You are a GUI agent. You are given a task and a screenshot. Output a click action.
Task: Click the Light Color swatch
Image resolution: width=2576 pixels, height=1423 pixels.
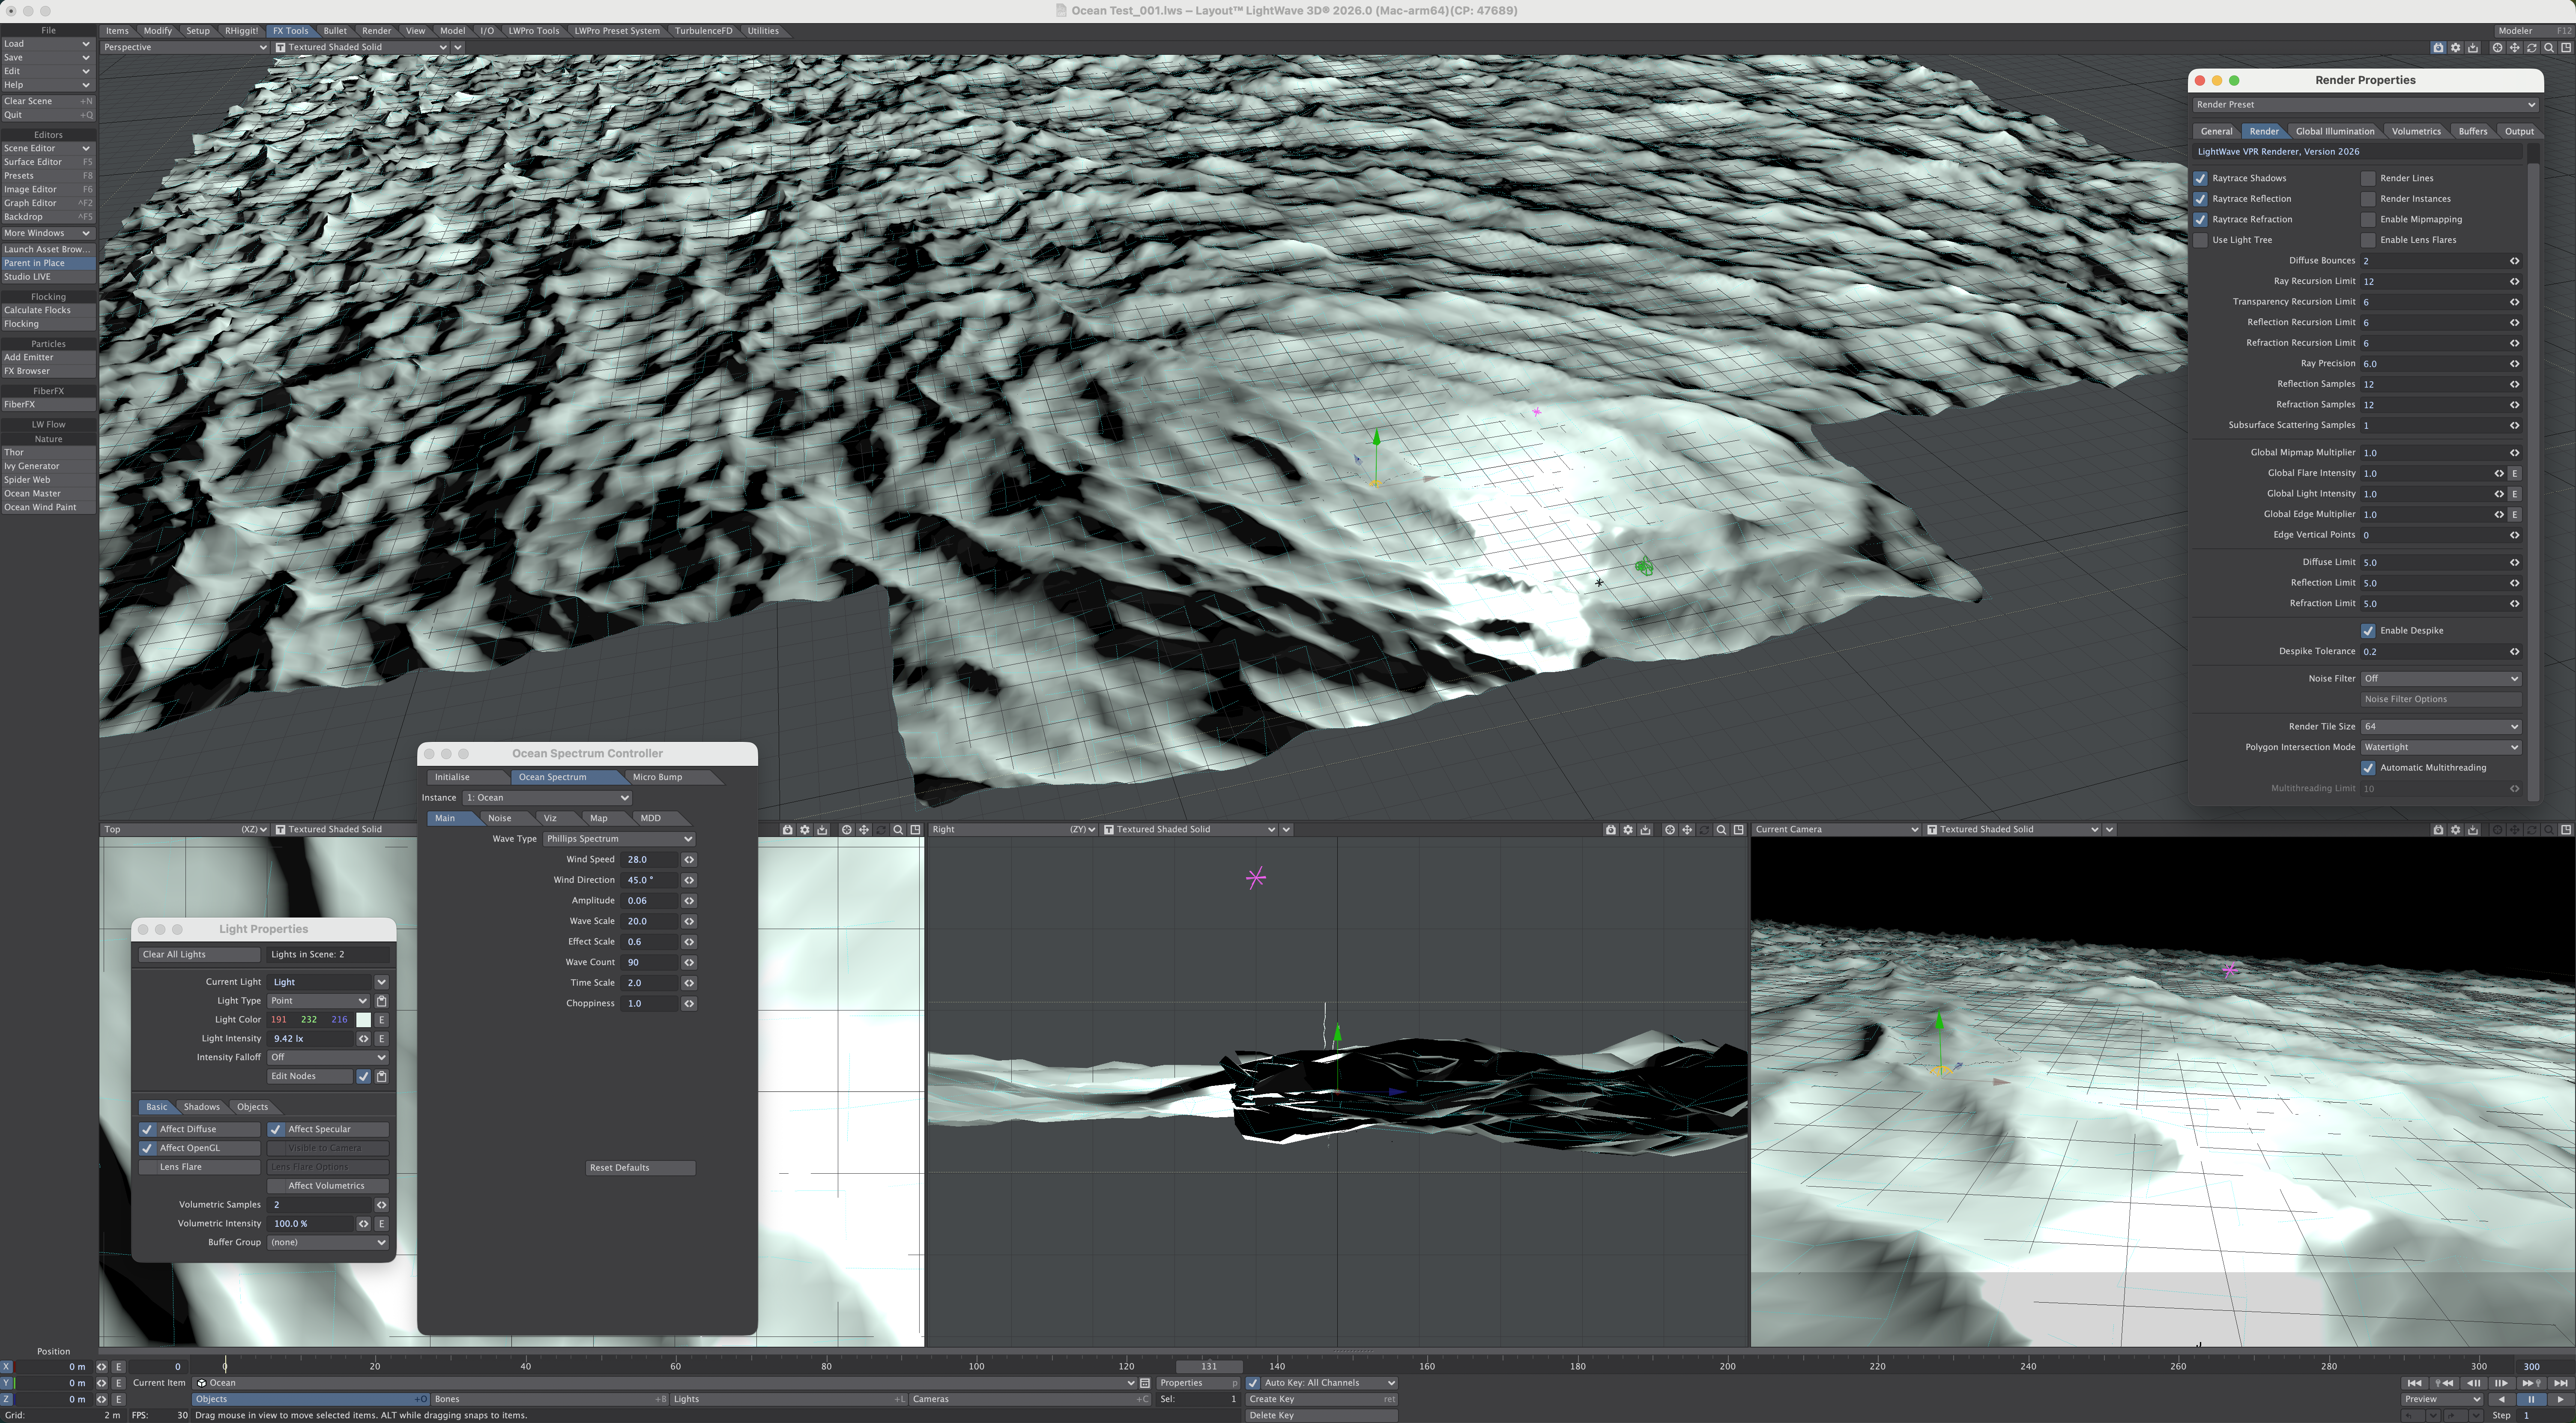(363, 1020)
